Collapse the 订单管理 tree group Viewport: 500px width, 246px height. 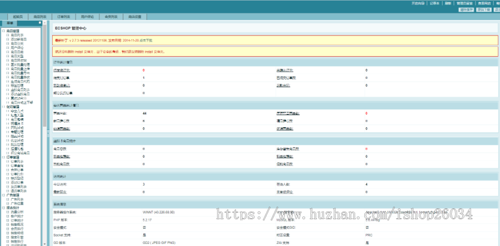coord(3,157)
